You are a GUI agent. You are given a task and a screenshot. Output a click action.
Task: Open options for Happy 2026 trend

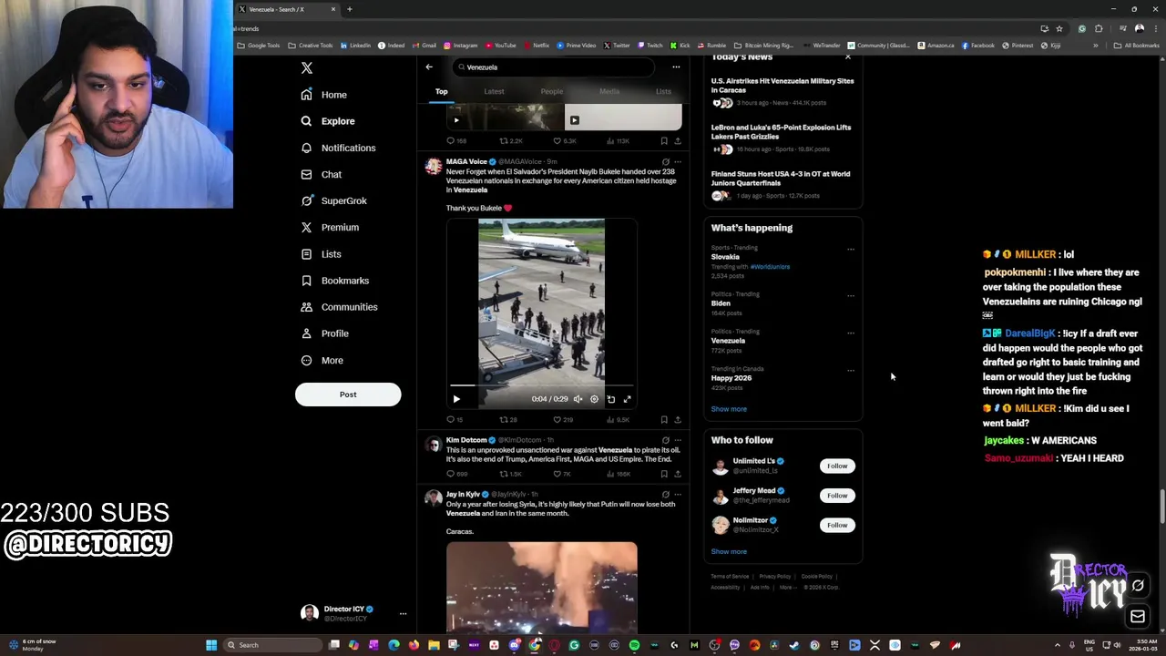point(851,370)
